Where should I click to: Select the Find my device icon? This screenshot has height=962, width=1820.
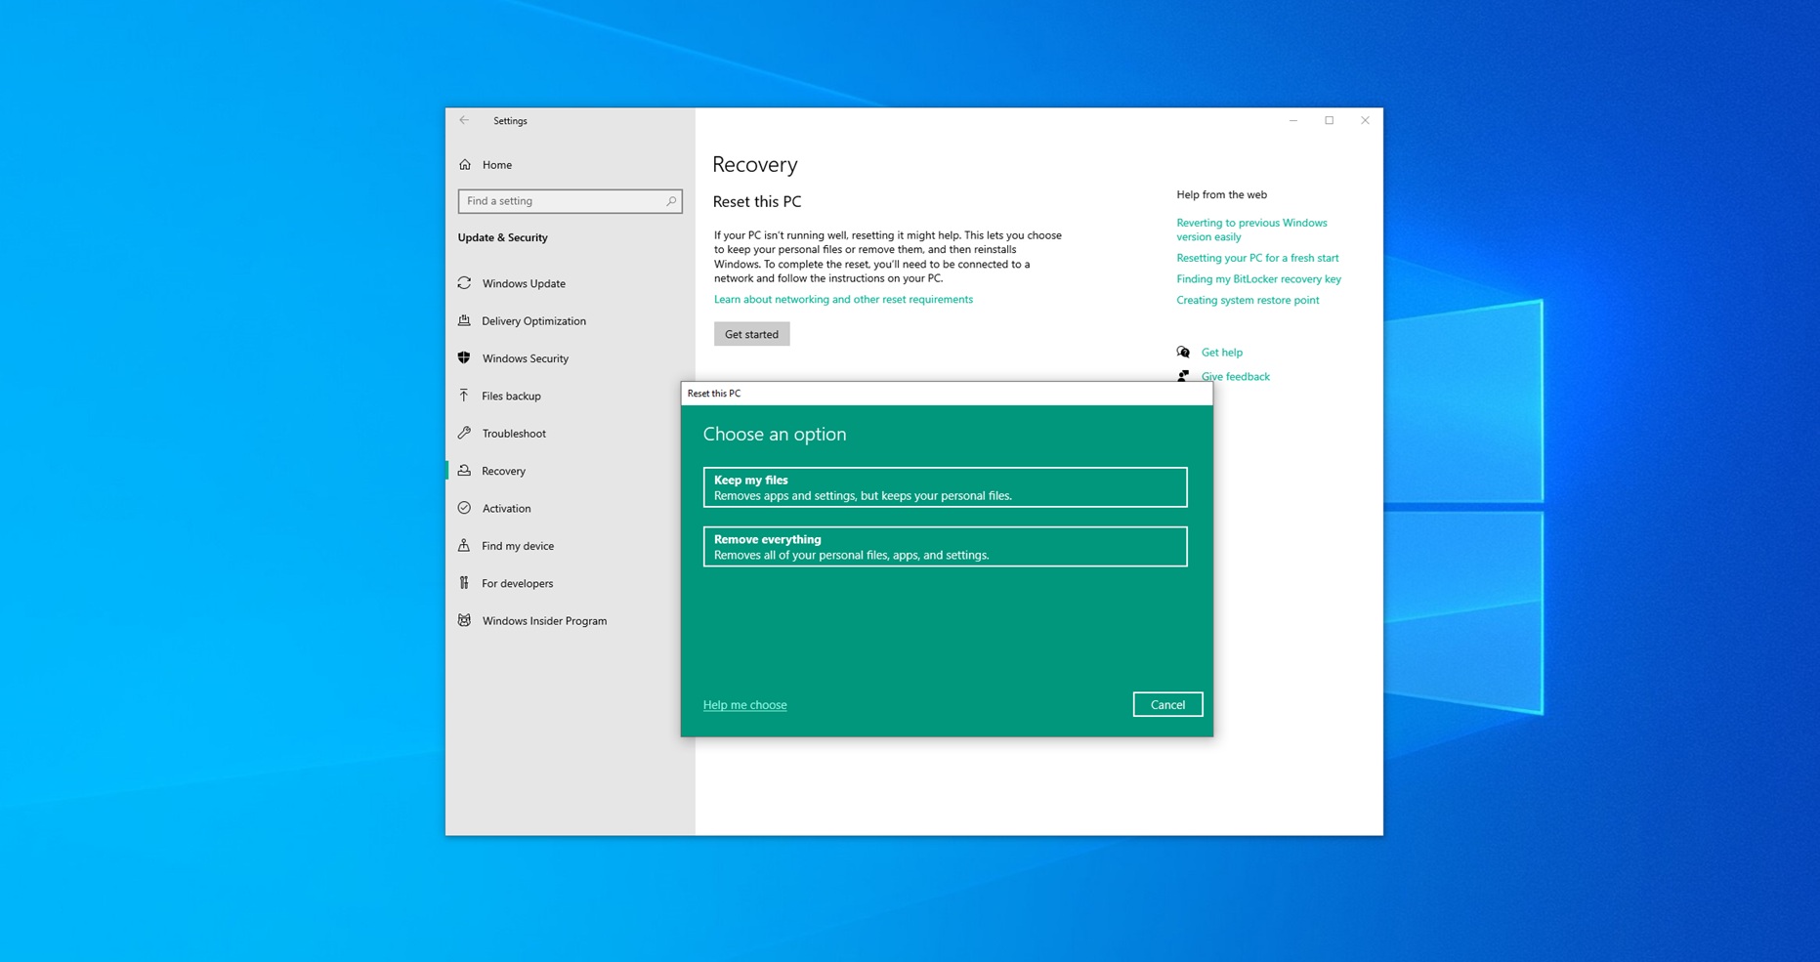pyautogui.click(x=466, y=545)
